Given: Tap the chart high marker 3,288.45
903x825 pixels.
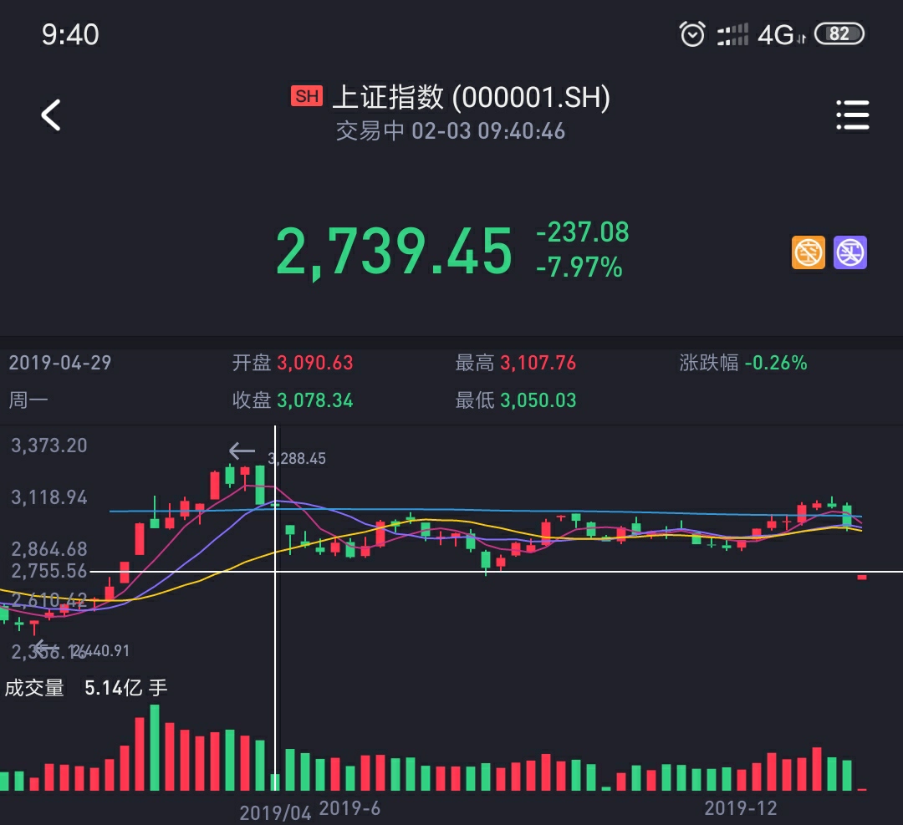Looking at the screenshot, I should pos(297,459).
